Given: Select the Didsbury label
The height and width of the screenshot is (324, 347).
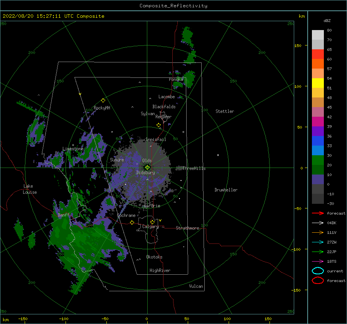Looking at the screenshot, I should [x=145, y=173].
